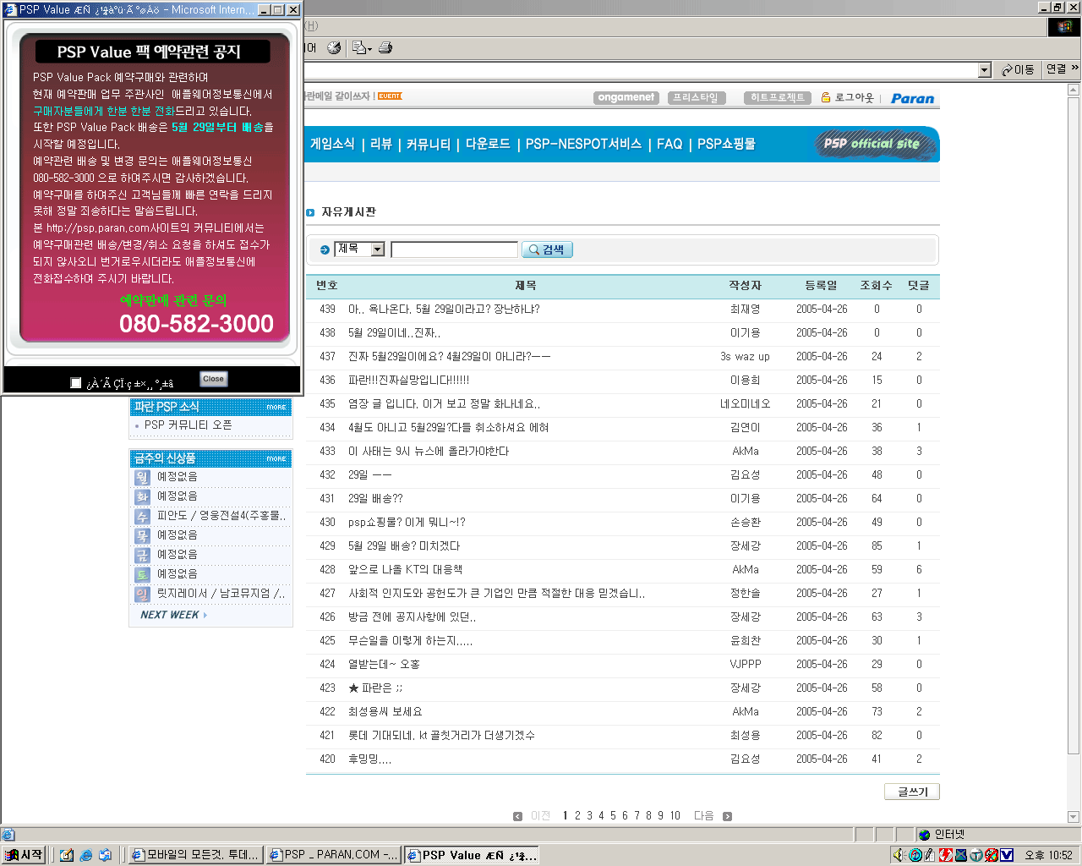Click the orange EVENT badge
Screen dimensions: 1082x866
point(390,96)
